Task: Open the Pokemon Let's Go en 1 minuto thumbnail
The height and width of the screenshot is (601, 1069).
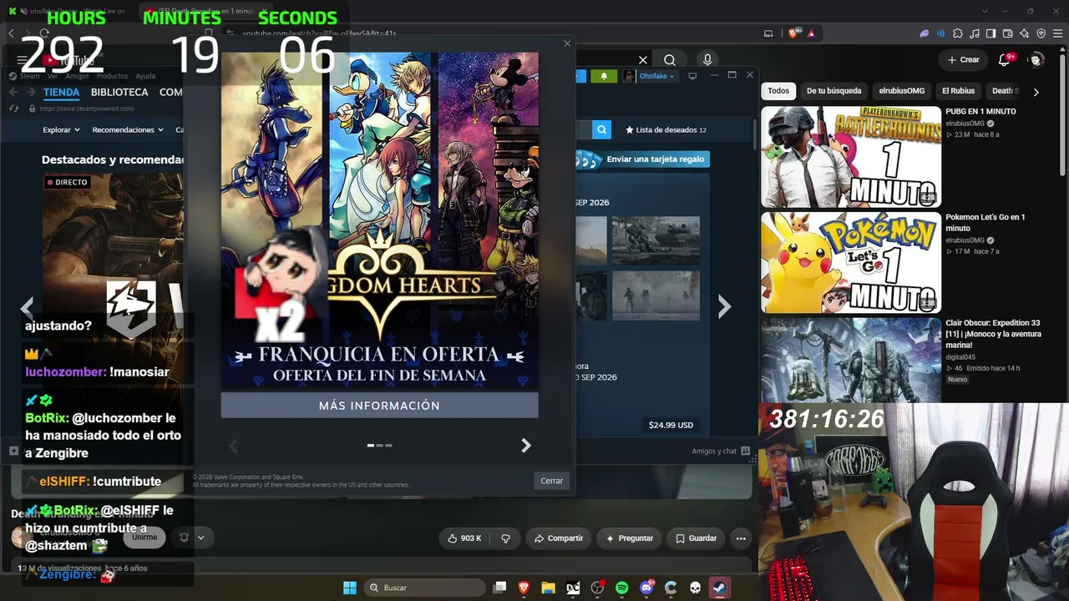Action: [851, 262]
